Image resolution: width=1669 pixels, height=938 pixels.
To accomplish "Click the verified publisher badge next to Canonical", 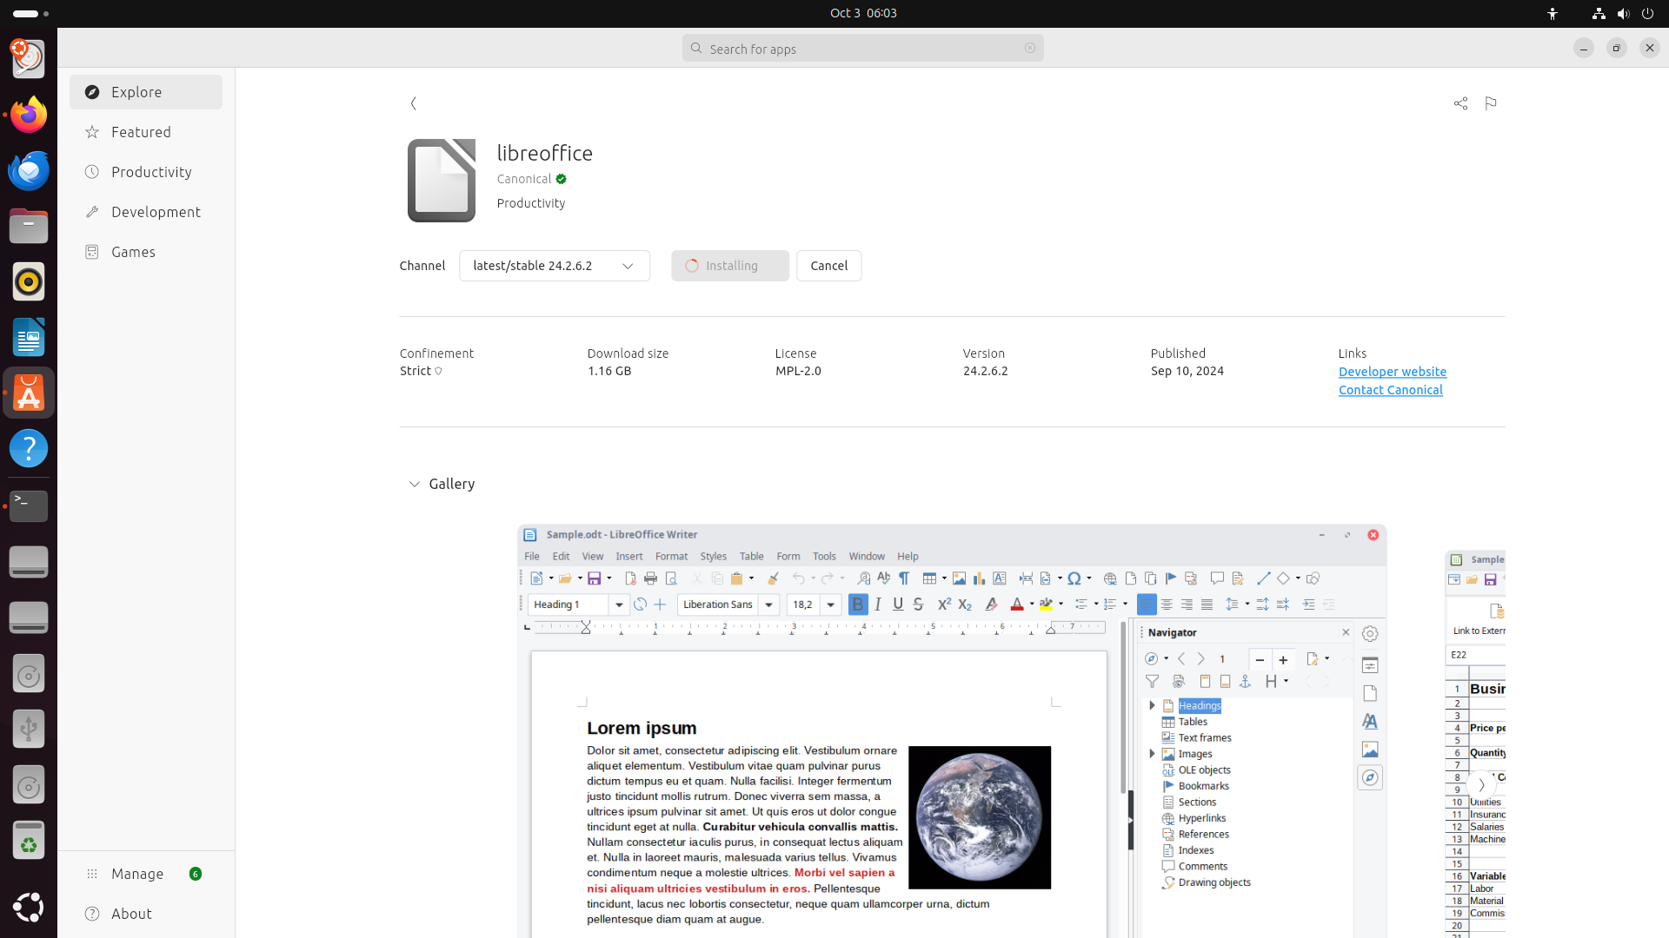I will tap(562, 179).
